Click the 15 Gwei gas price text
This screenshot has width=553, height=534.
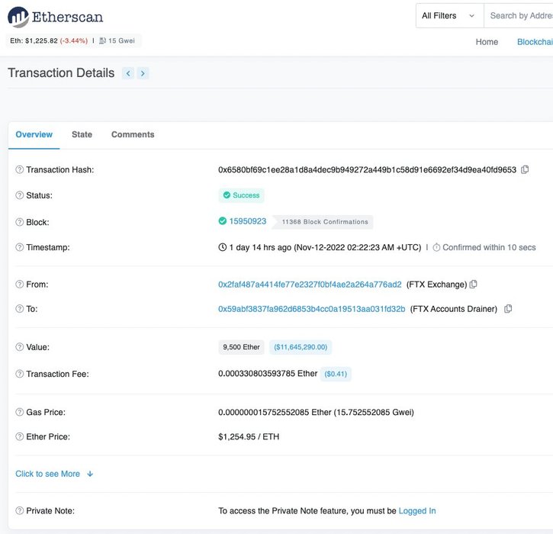(121, 40)
